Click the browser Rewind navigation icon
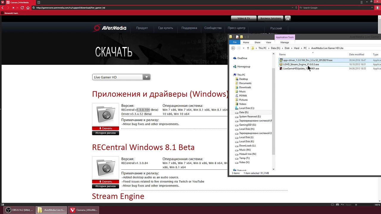This screenshot has height=214, width=381. [13, 8]
